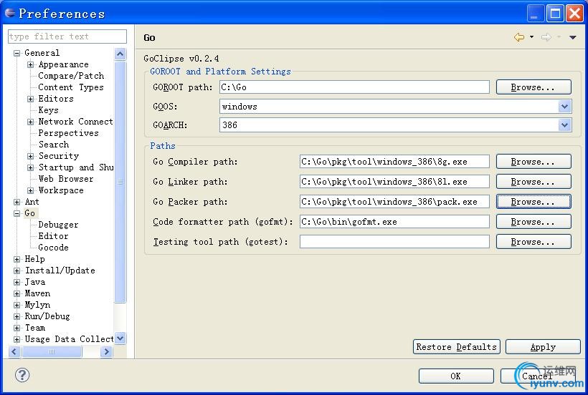This screenshot has width=588, height=395.
Task: Browse for the GOROOT path
Action: pos(534,87)
